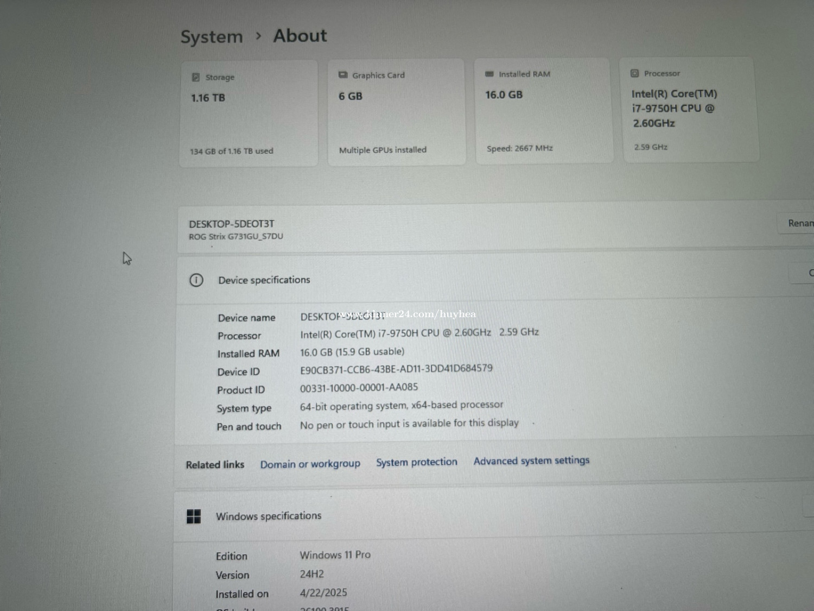
Task: Click the Edition label
Action: (232, 556)
